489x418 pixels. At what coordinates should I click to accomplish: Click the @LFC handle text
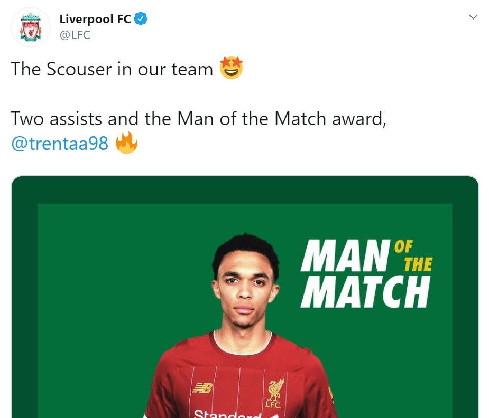click(74, 35)
